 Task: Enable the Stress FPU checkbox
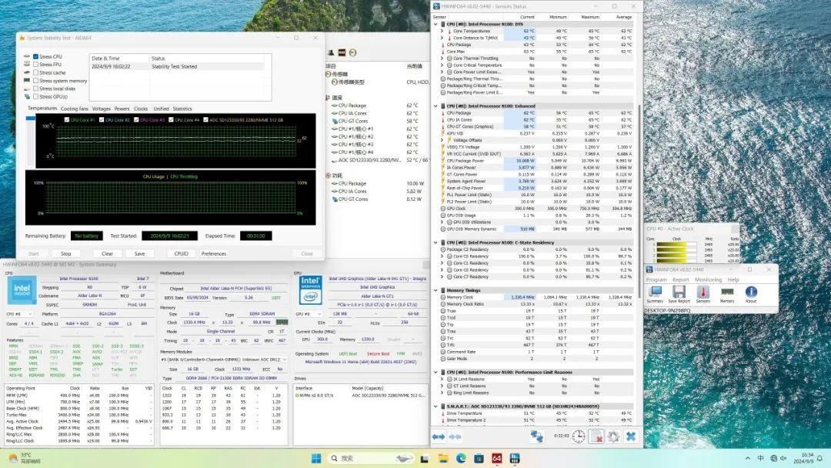36,65
